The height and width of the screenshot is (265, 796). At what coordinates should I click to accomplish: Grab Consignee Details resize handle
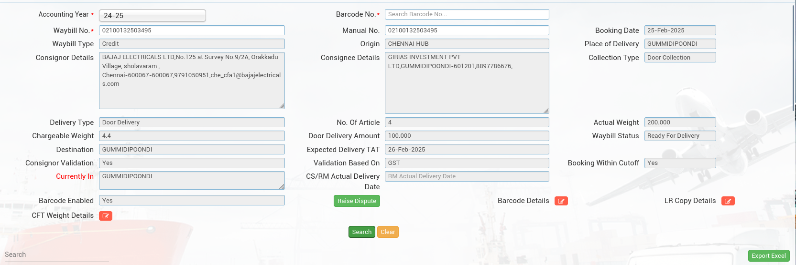coord(546,111)
